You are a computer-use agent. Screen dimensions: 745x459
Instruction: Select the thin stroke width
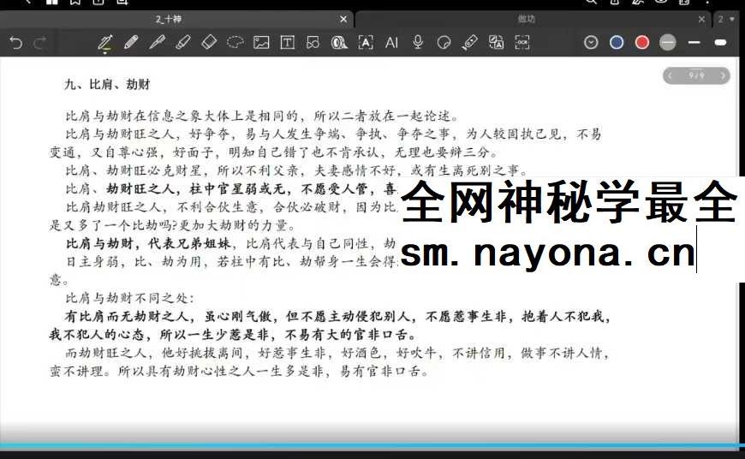694,43
